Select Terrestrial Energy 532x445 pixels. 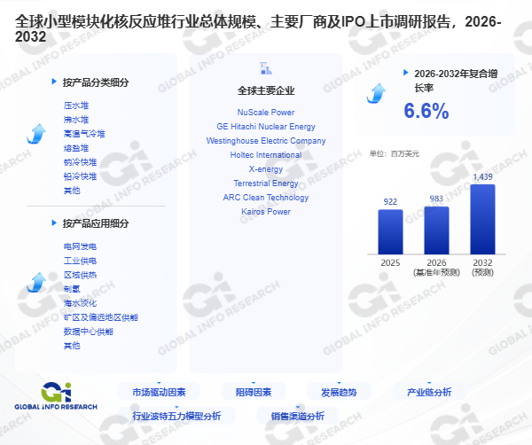point(266,183)
